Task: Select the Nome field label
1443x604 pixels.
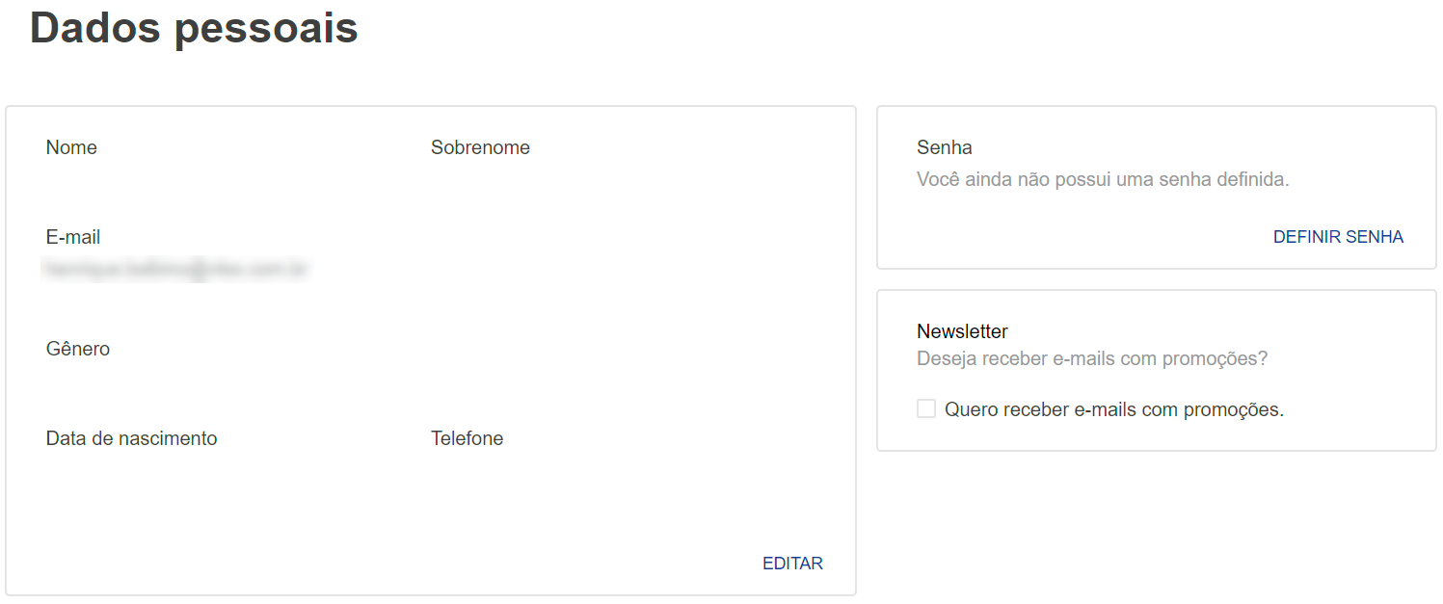Action: pos(71,147)
